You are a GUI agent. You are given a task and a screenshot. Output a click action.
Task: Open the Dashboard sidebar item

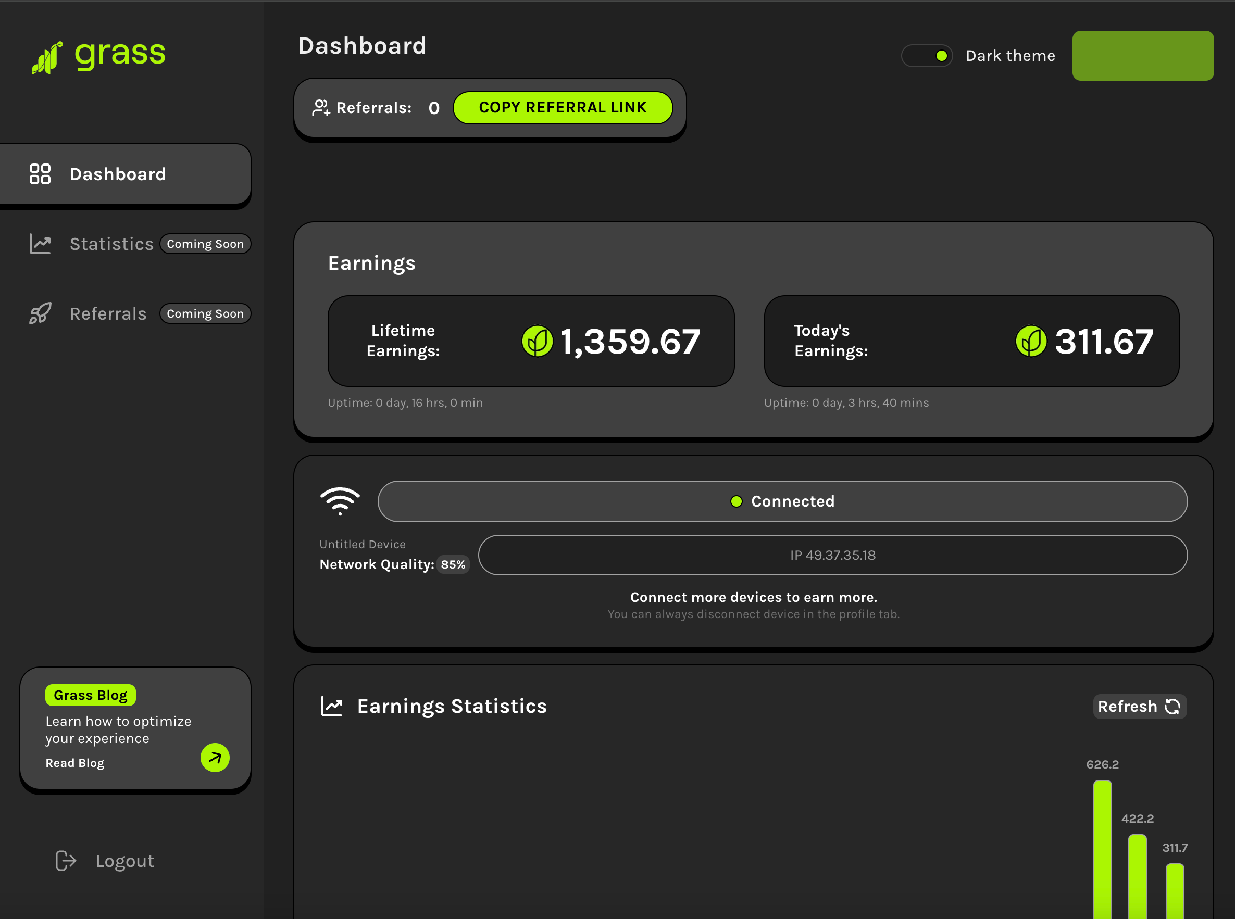pyautogui.click(x=126, y=173)
